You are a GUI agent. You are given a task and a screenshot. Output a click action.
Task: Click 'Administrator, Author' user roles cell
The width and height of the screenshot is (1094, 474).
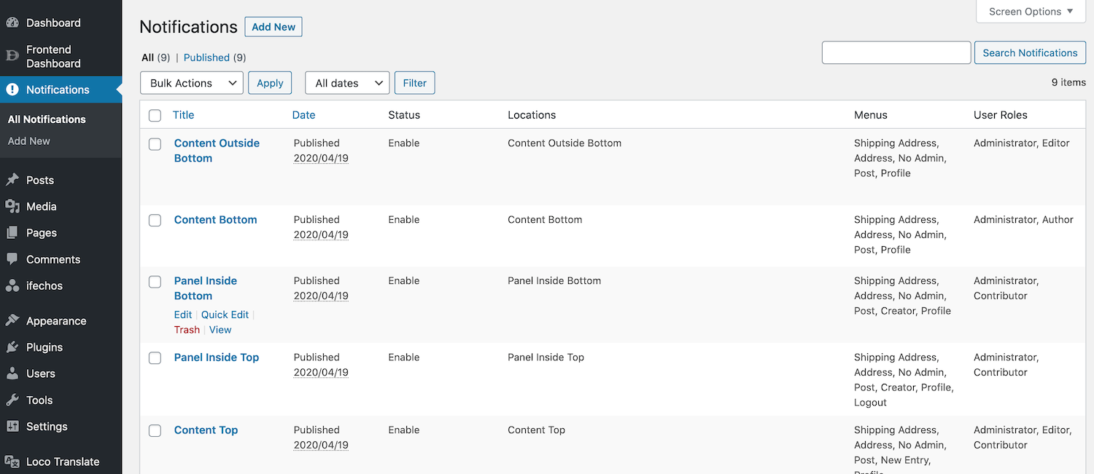pos(1023,219)
